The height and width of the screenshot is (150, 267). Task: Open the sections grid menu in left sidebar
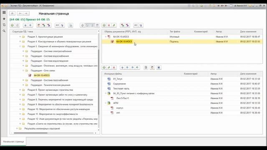point(4,12)
